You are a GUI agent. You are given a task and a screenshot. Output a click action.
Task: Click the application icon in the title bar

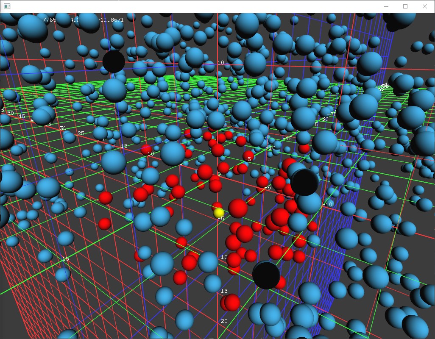click(x=7, y=6)
